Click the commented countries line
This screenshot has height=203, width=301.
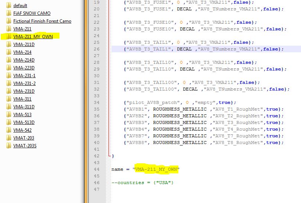click(142, 183)
